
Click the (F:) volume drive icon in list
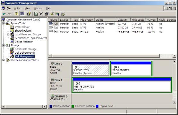51,31
